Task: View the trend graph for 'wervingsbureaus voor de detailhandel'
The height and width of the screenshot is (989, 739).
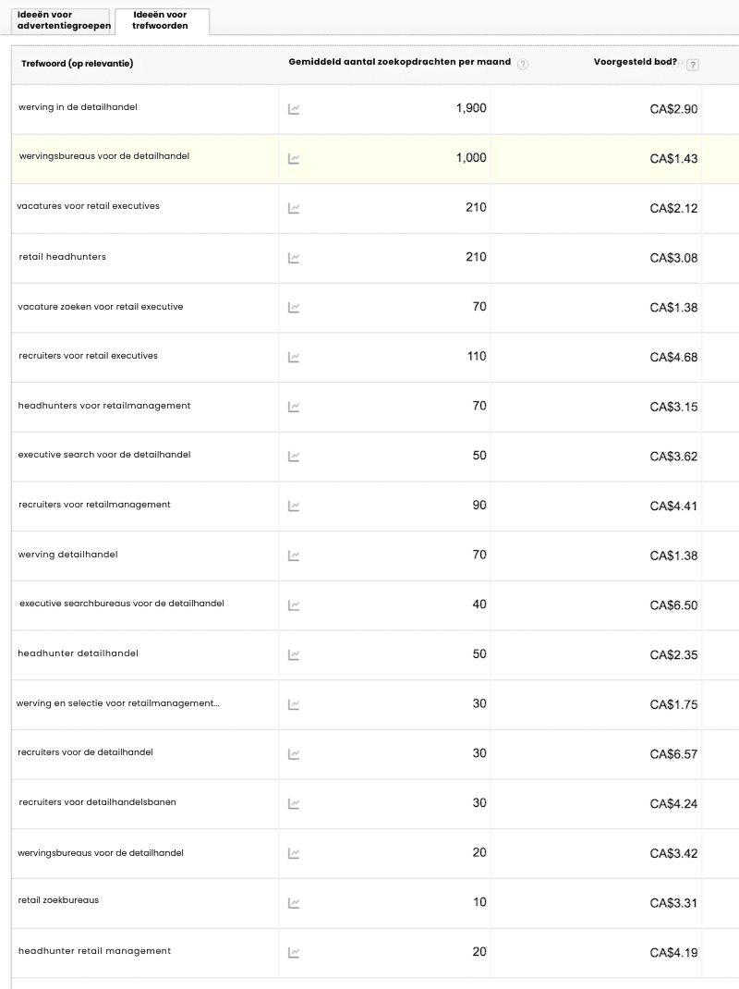Action: pos(294,158)
